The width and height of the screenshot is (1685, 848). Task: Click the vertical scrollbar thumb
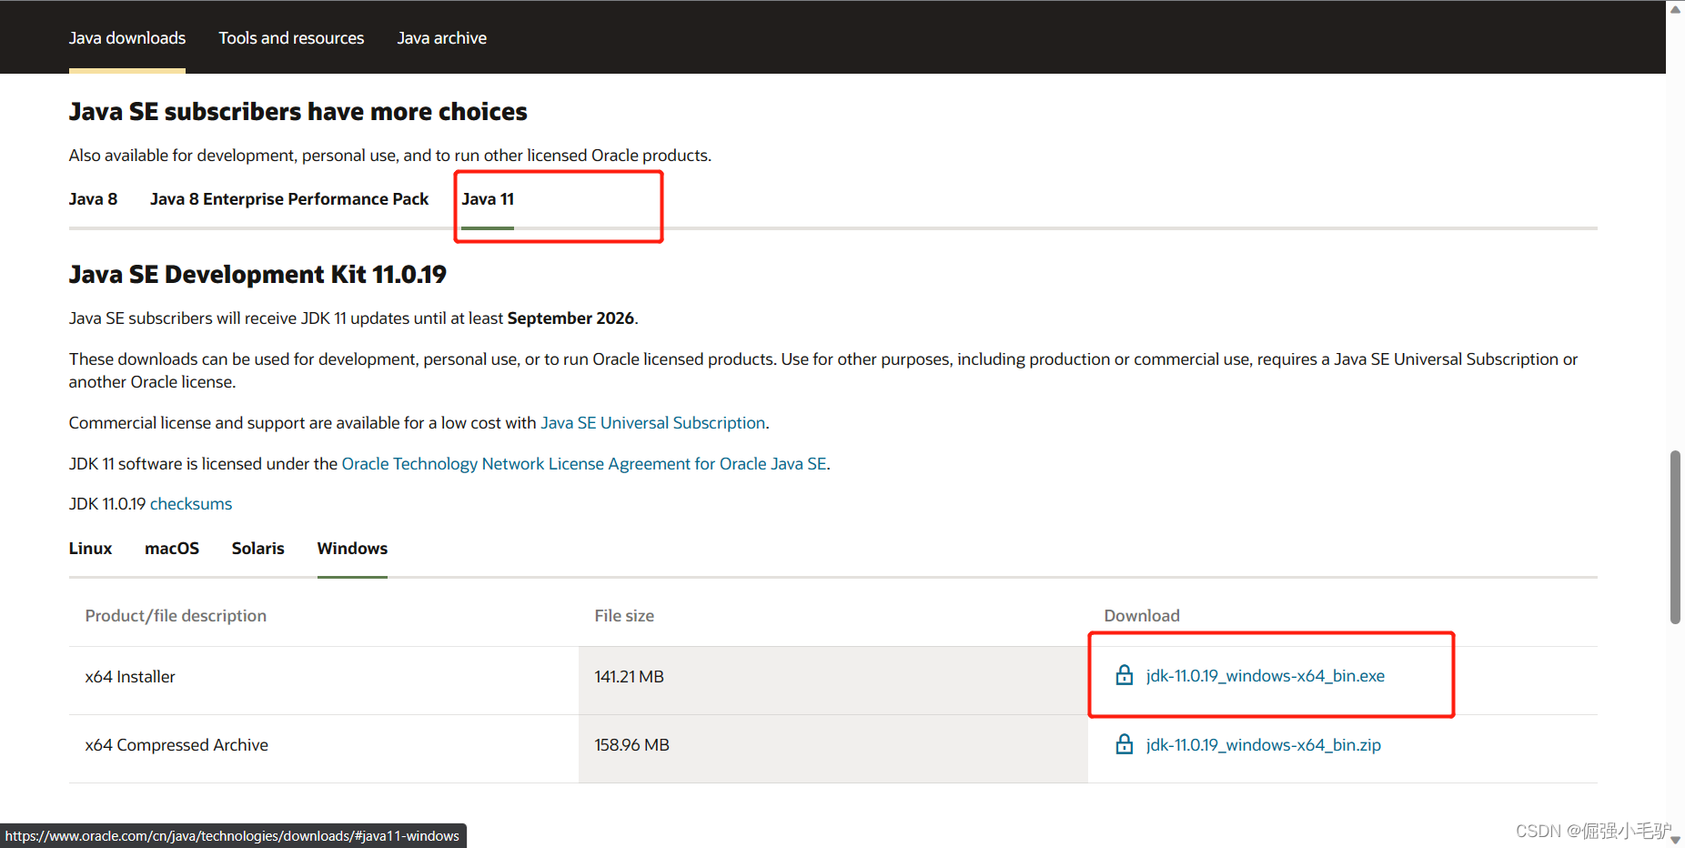[1675, 537]
